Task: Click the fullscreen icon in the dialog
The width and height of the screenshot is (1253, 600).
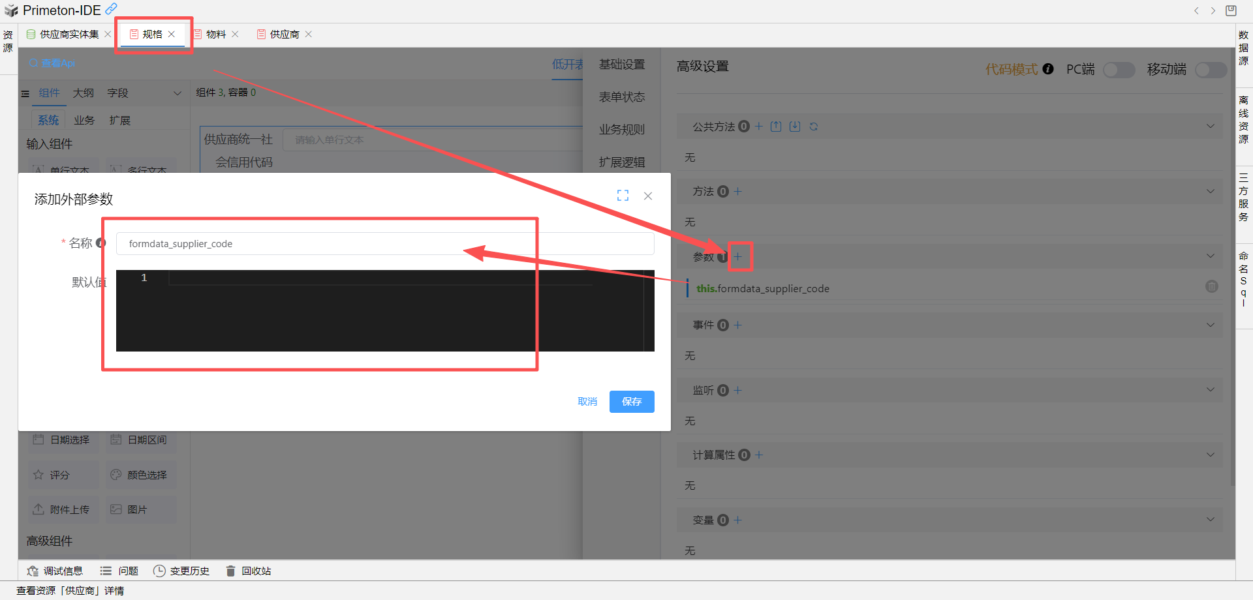Action: click(623, 196)
